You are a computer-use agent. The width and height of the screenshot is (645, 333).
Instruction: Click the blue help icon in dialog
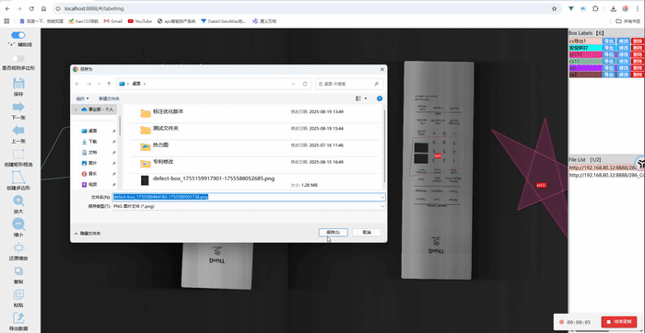tap(380, 98)
